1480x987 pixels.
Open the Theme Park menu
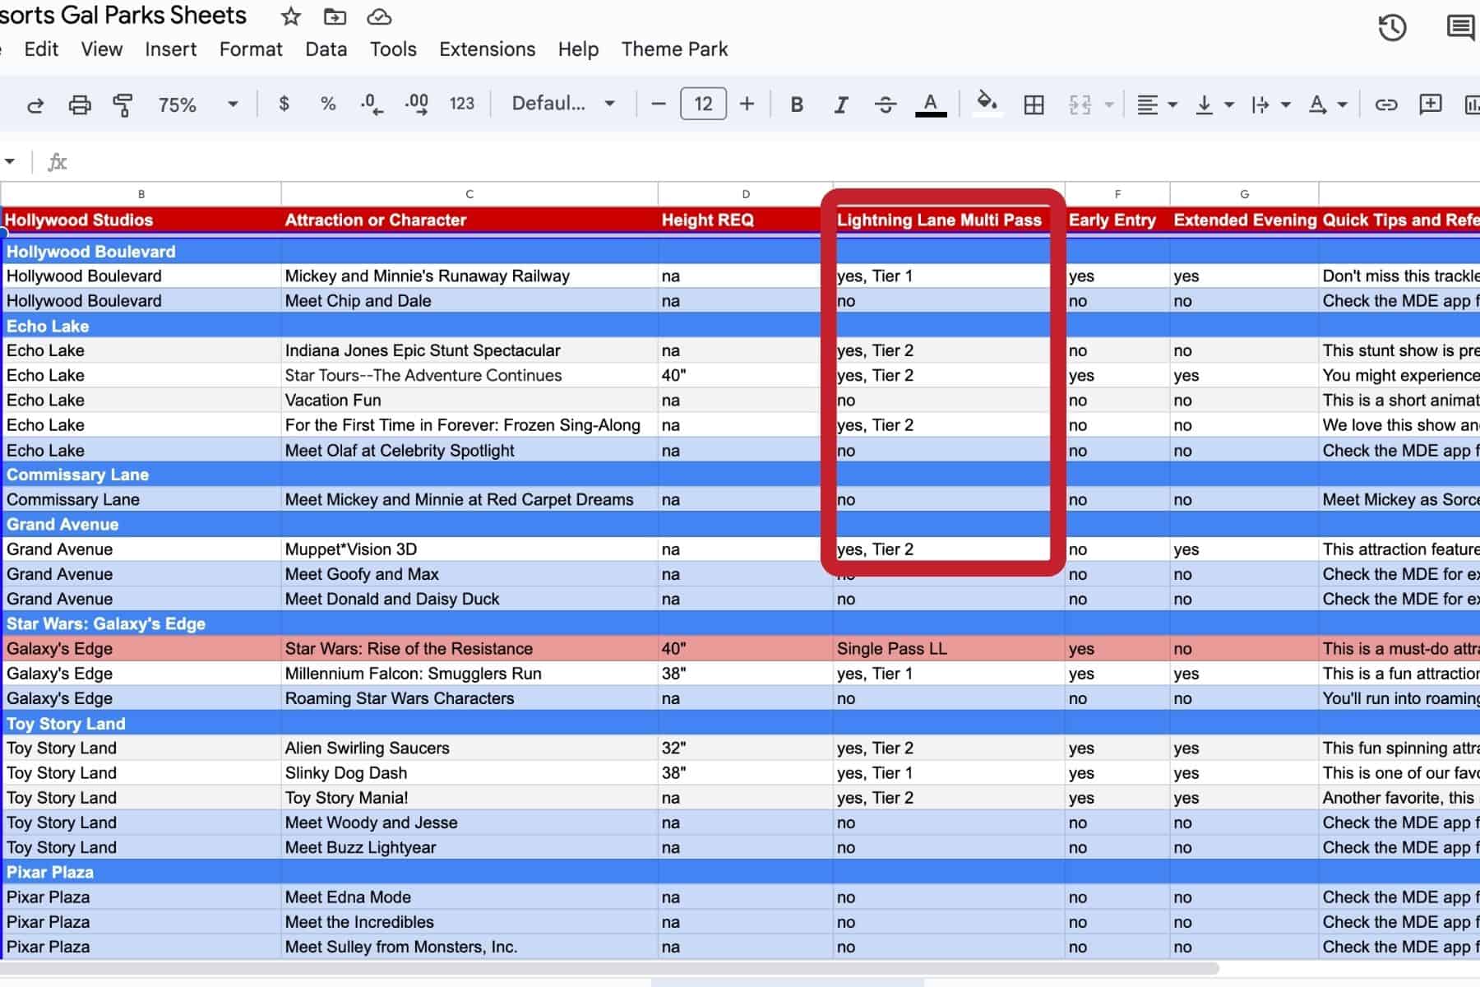point(674,49)
